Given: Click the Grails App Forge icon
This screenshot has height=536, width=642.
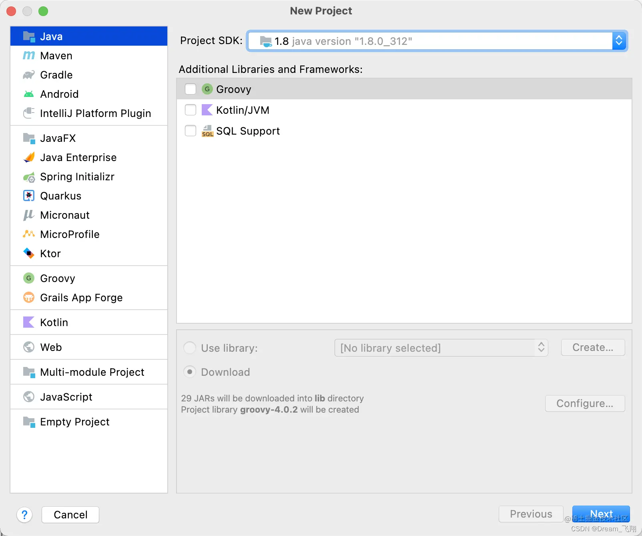Looking at the screenshot, I should (29, 298).
